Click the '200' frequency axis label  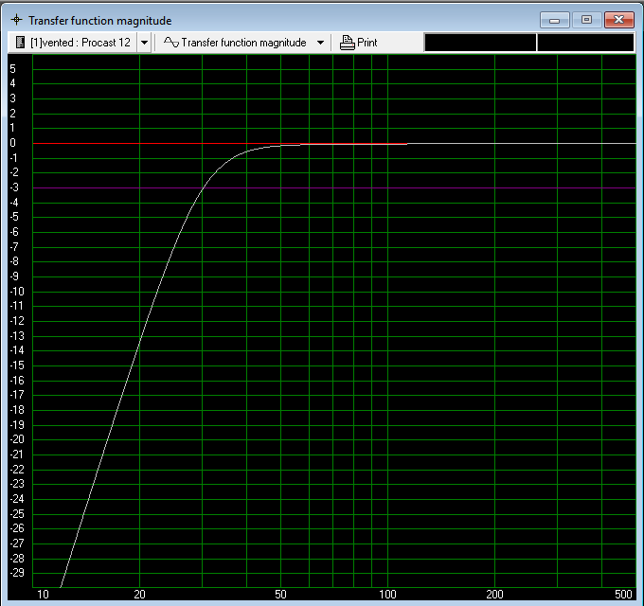click(x=494, y=595)
